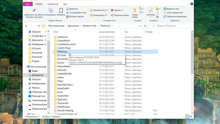
Task: Select the FeaturedItems folder
Action: pos(64,66)
